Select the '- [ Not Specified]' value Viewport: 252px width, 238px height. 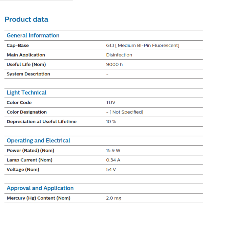(x=125, y=112)
